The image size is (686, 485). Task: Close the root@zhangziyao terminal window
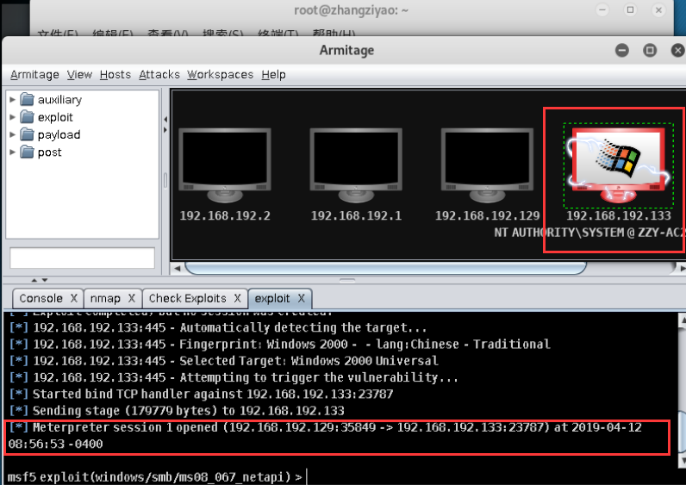click(x=658, y=9)
